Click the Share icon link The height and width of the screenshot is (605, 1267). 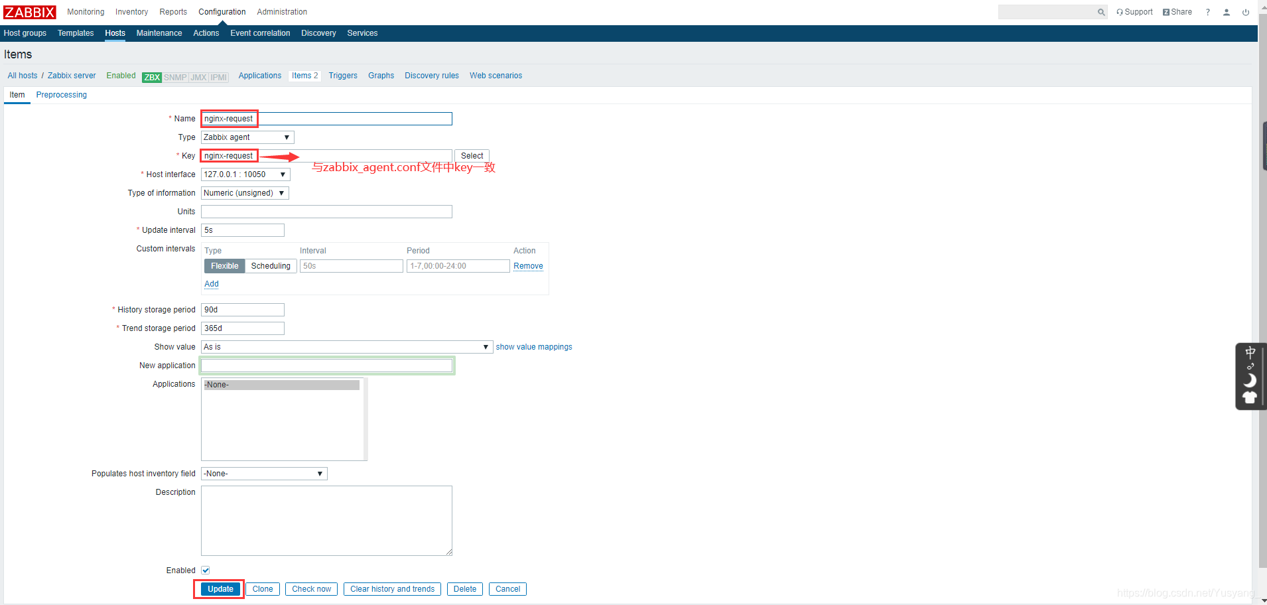point(1177,12)
